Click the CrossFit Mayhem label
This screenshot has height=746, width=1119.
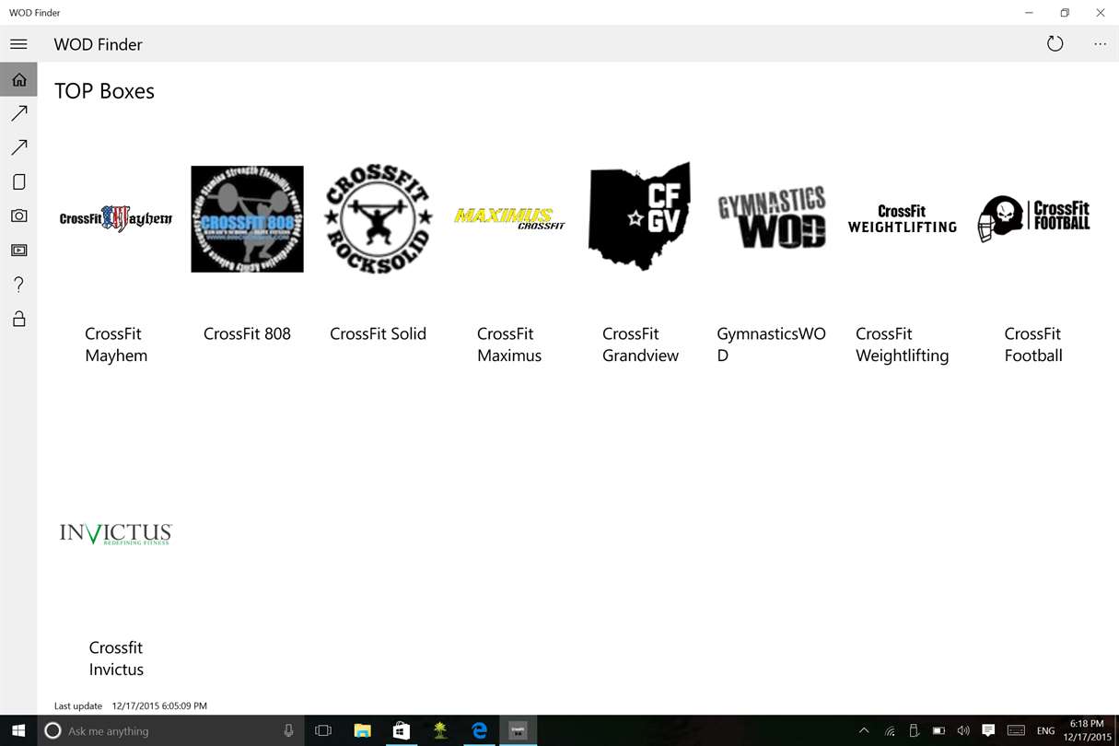click(x=116, y=344)
